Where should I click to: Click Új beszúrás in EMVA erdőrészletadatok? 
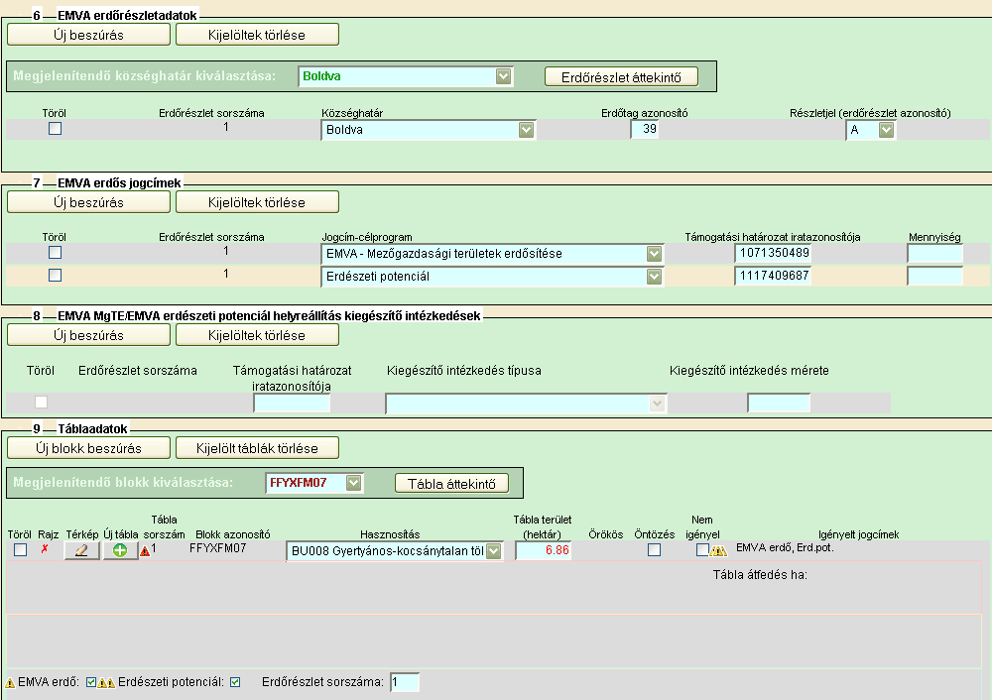tap(88, 35)
